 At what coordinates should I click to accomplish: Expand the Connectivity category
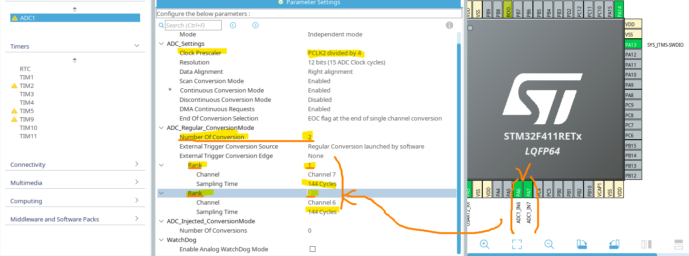pos(137,164)
